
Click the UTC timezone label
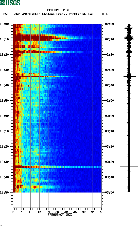point(105,14)
